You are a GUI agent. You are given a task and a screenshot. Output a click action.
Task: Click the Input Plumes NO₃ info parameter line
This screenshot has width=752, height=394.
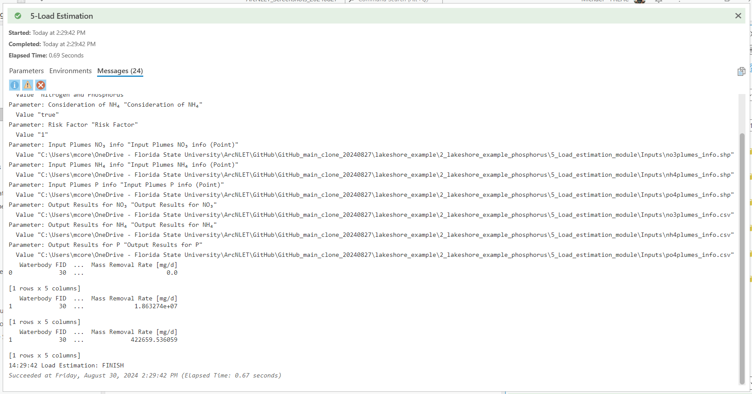click(124, 145)
